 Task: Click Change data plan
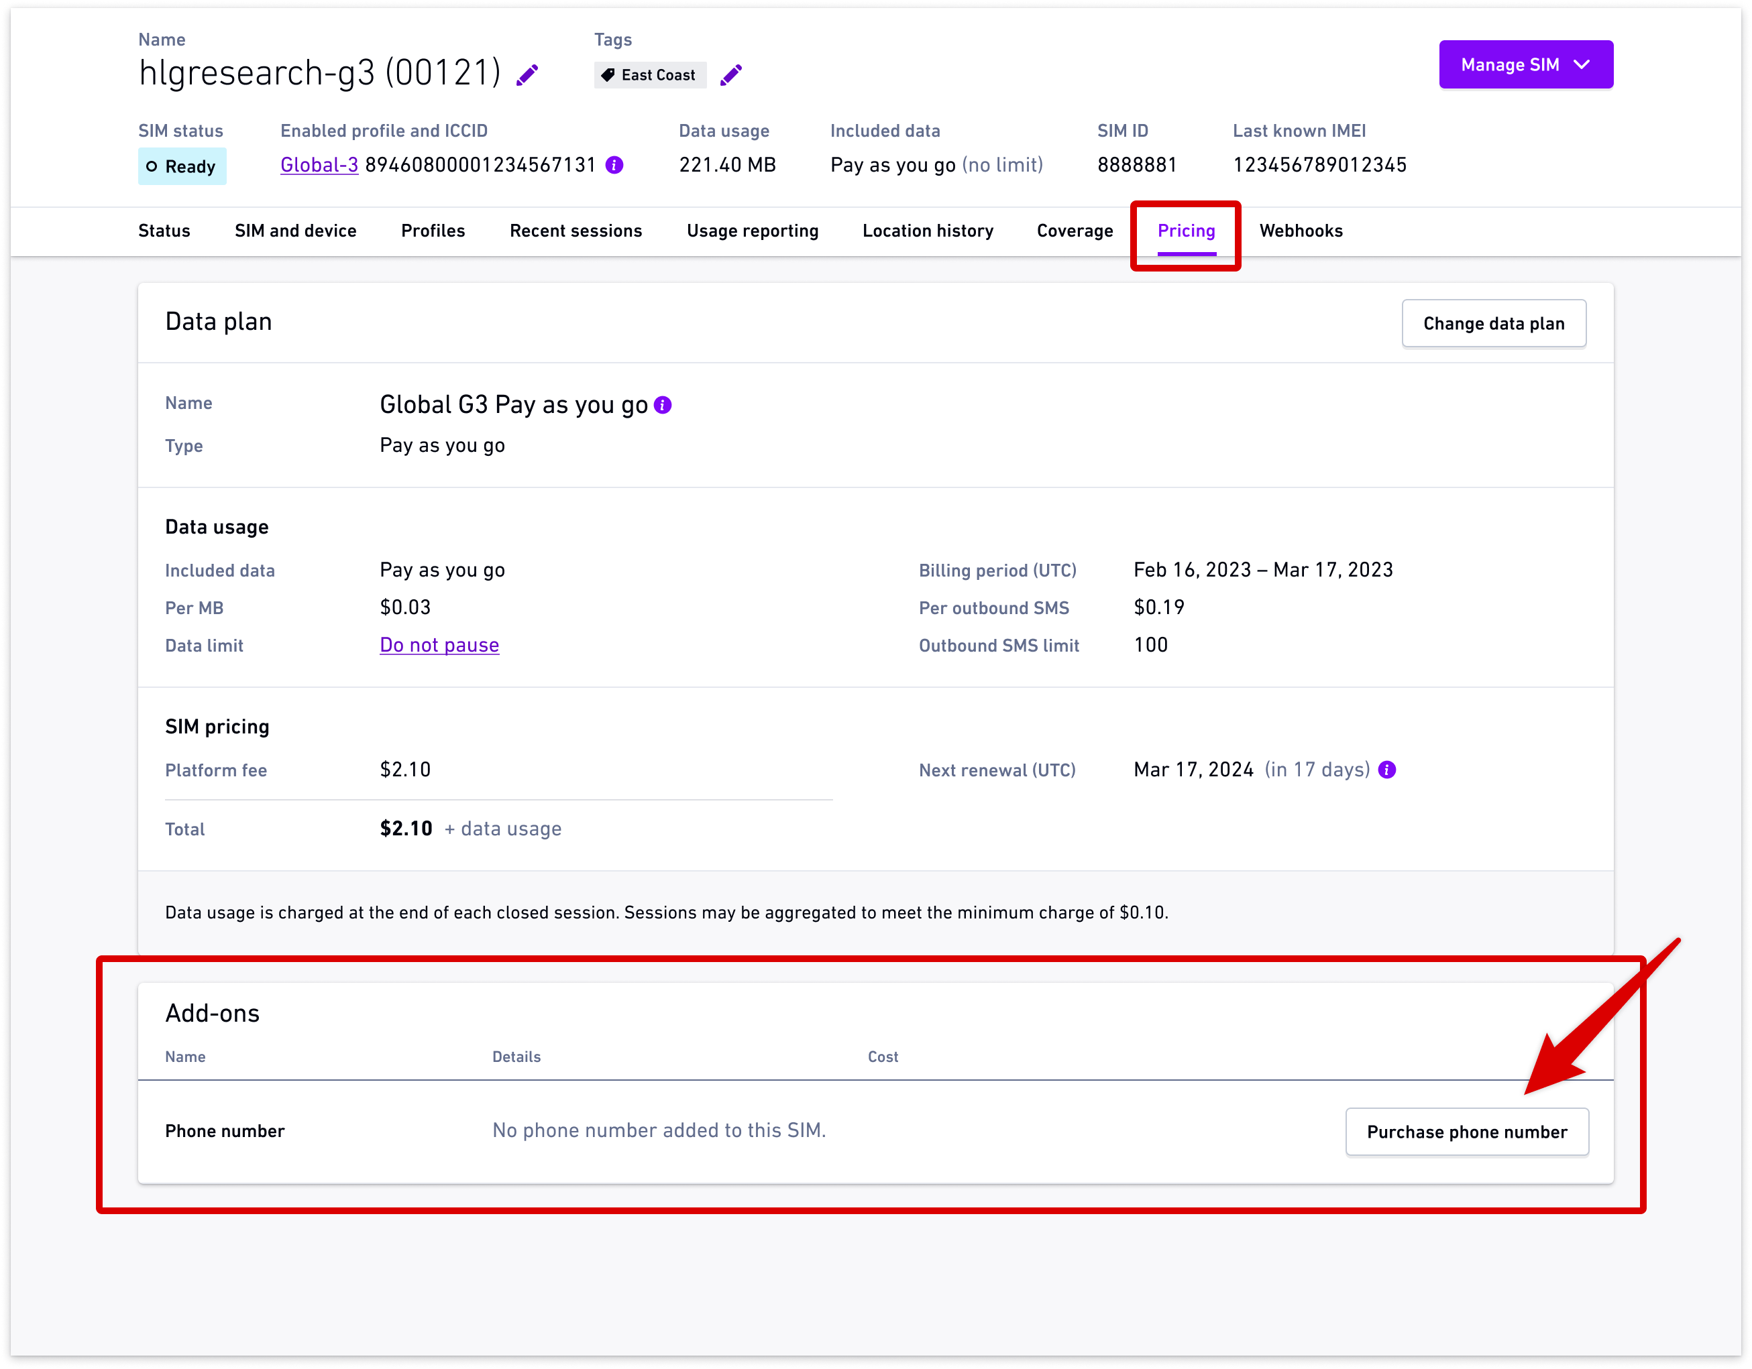coord(1494,323)
